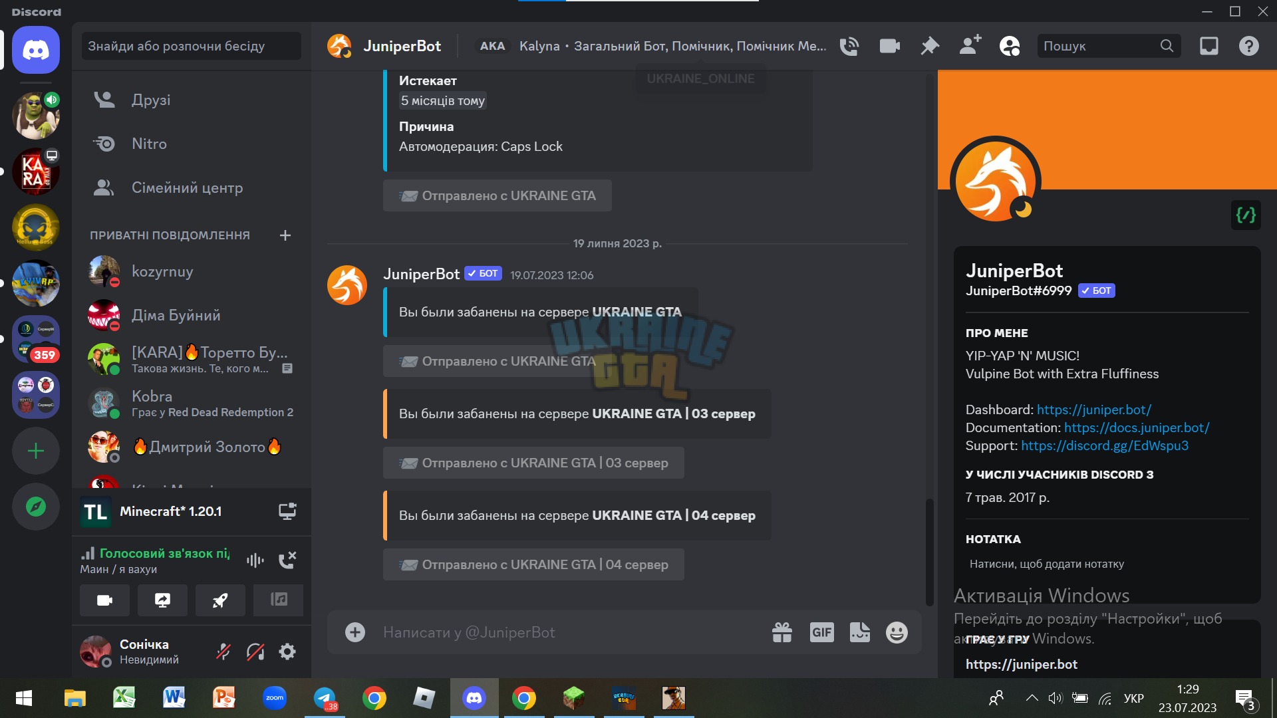1277x718 pixels.
Task: Click JuniperBot username in the message header
Action: [x=422, y=274]
